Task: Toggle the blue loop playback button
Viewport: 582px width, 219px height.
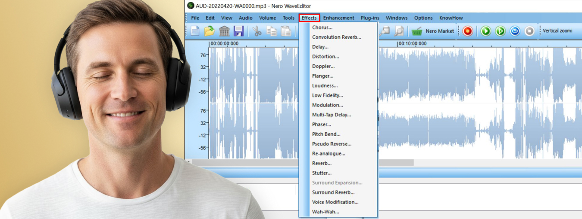Action: coord(515,31)
